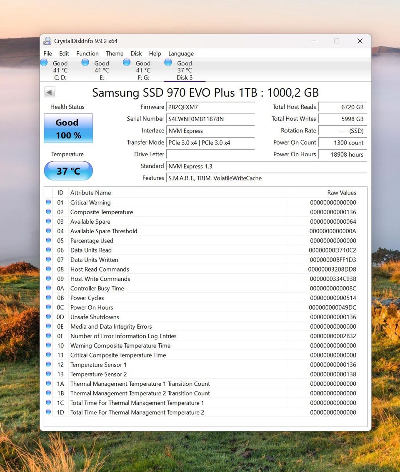This screenshot has width=400, height=472.
Task: Select Thermal Management Temperature 1 Transition Count row
Action: click(x=201, y=384)
